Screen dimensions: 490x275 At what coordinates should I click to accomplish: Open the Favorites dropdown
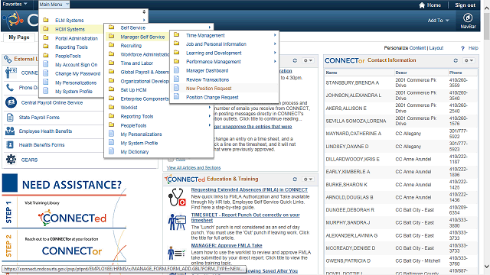(15, 5)
